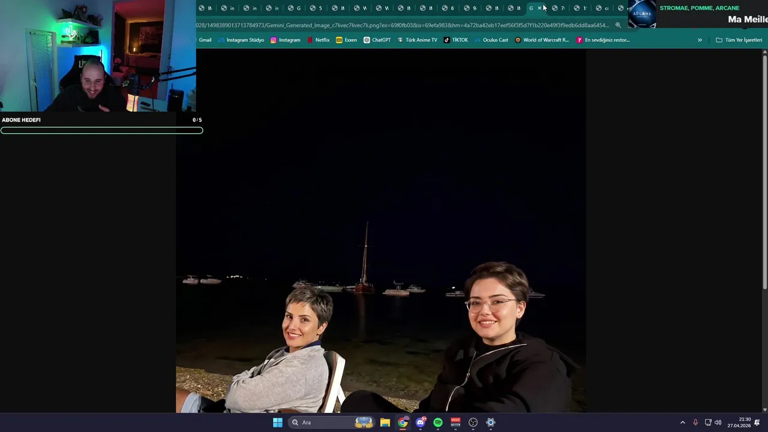This screenshot has width=768, height=432.
Task: Open the network icon in system tray
Action: point(708,422)
